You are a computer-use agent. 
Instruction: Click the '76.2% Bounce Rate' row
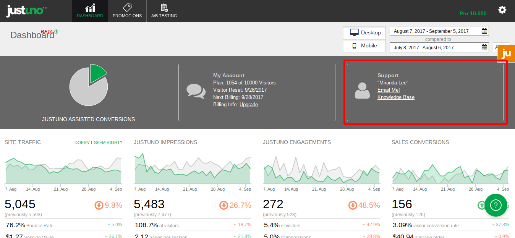click(x=63, y=225)
